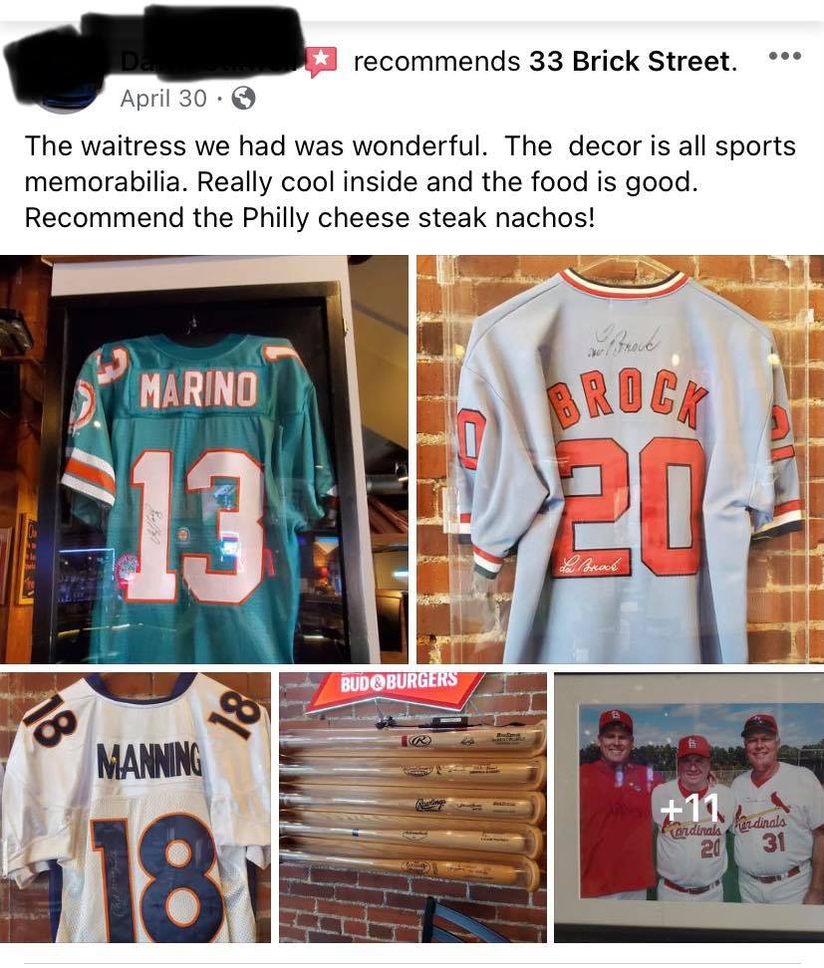This screenshot has height=968, width=824.
Task: Open the baseball bats display photo
Action: (x=412, y=808)
